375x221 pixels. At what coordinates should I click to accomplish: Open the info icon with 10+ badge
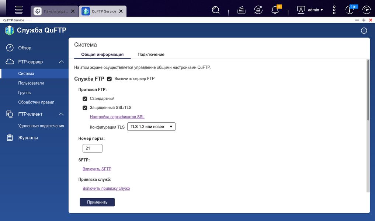pos(350,10)
